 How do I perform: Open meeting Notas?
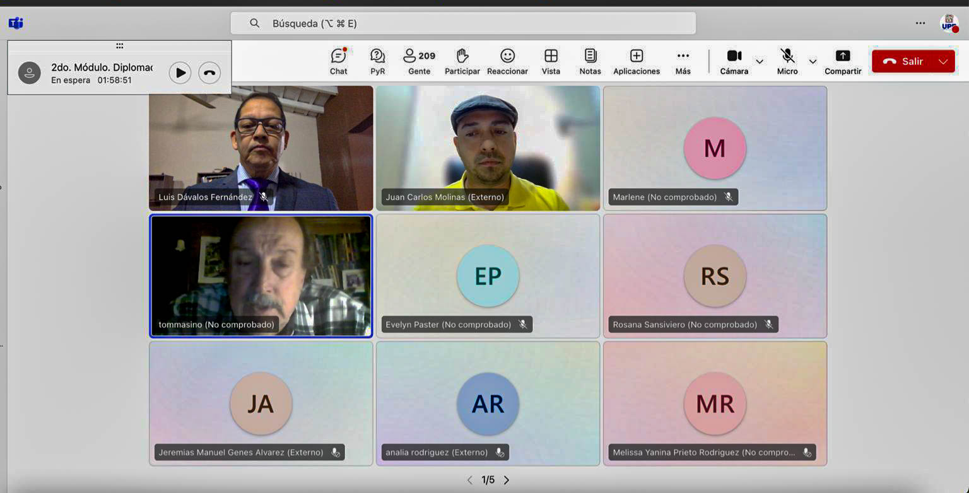click(590, 61)
